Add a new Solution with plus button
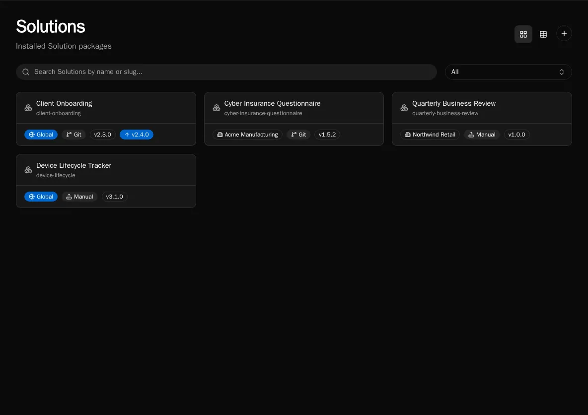588x415 pixels. (564, 33)
